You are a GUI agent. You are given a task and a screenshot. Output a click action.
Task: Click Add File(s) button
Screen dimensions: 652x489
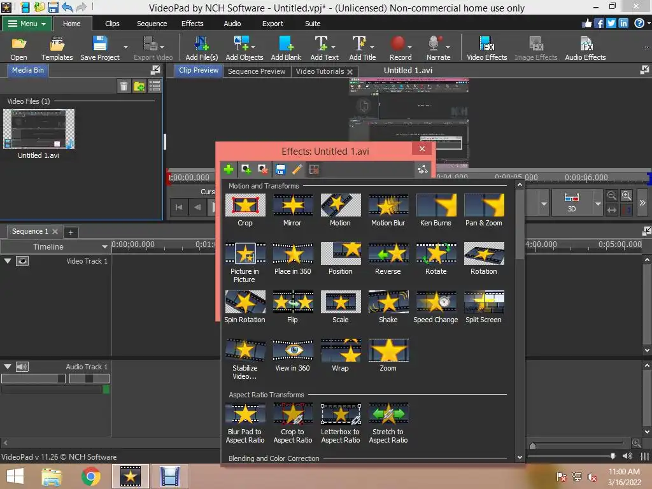[x=202, y=48]
